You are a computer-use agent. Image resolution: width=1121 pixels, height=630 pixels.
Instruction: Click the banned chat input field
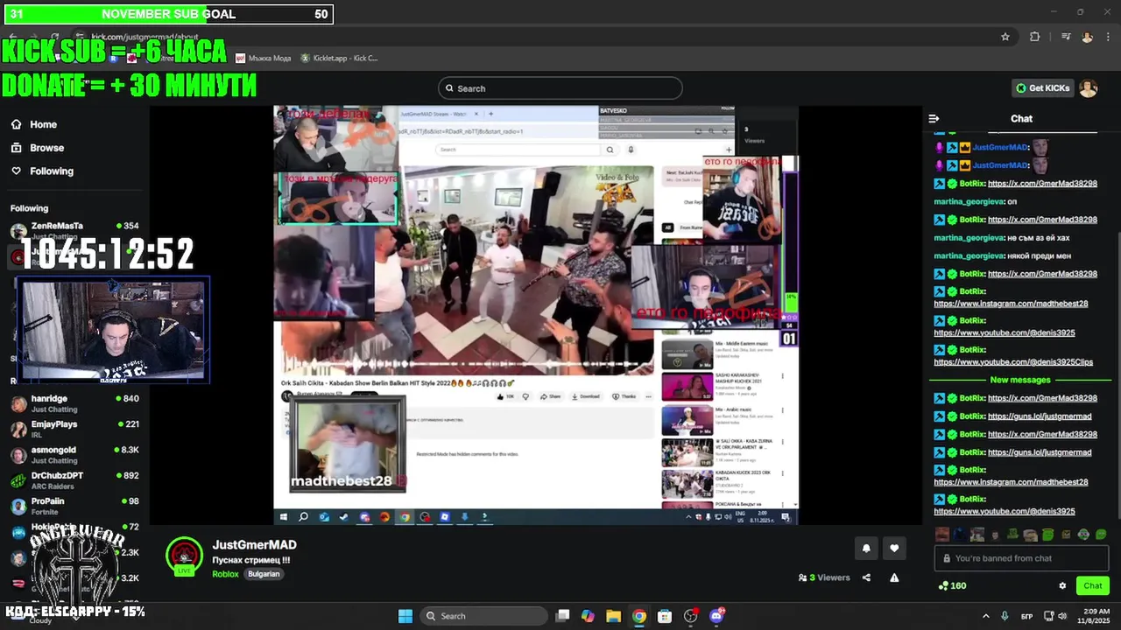point(1022,558)
